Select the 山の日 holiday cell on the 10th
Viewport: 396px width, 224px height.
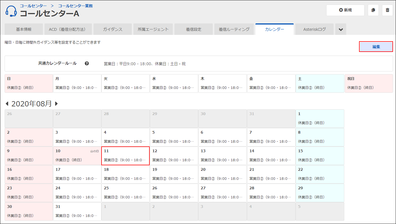click(x=77, y=156)
